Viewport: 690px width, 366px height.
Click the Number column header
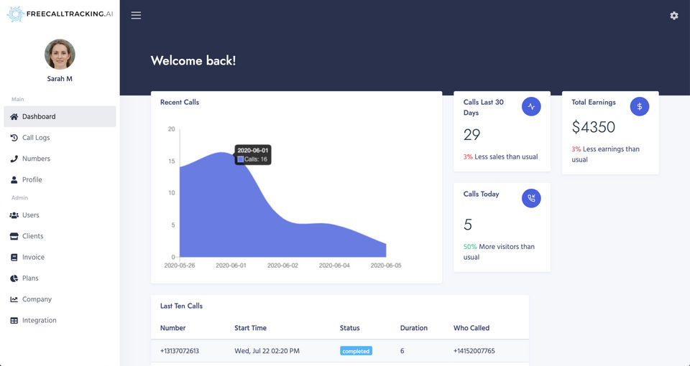[173, 328]
